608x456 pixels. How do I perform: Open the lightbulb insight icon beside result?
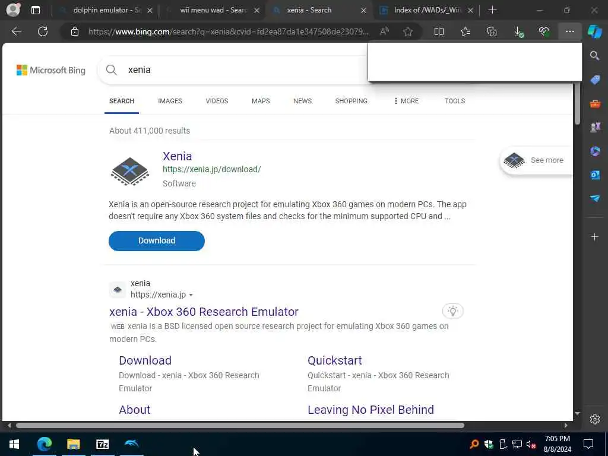tap(452, 311)
